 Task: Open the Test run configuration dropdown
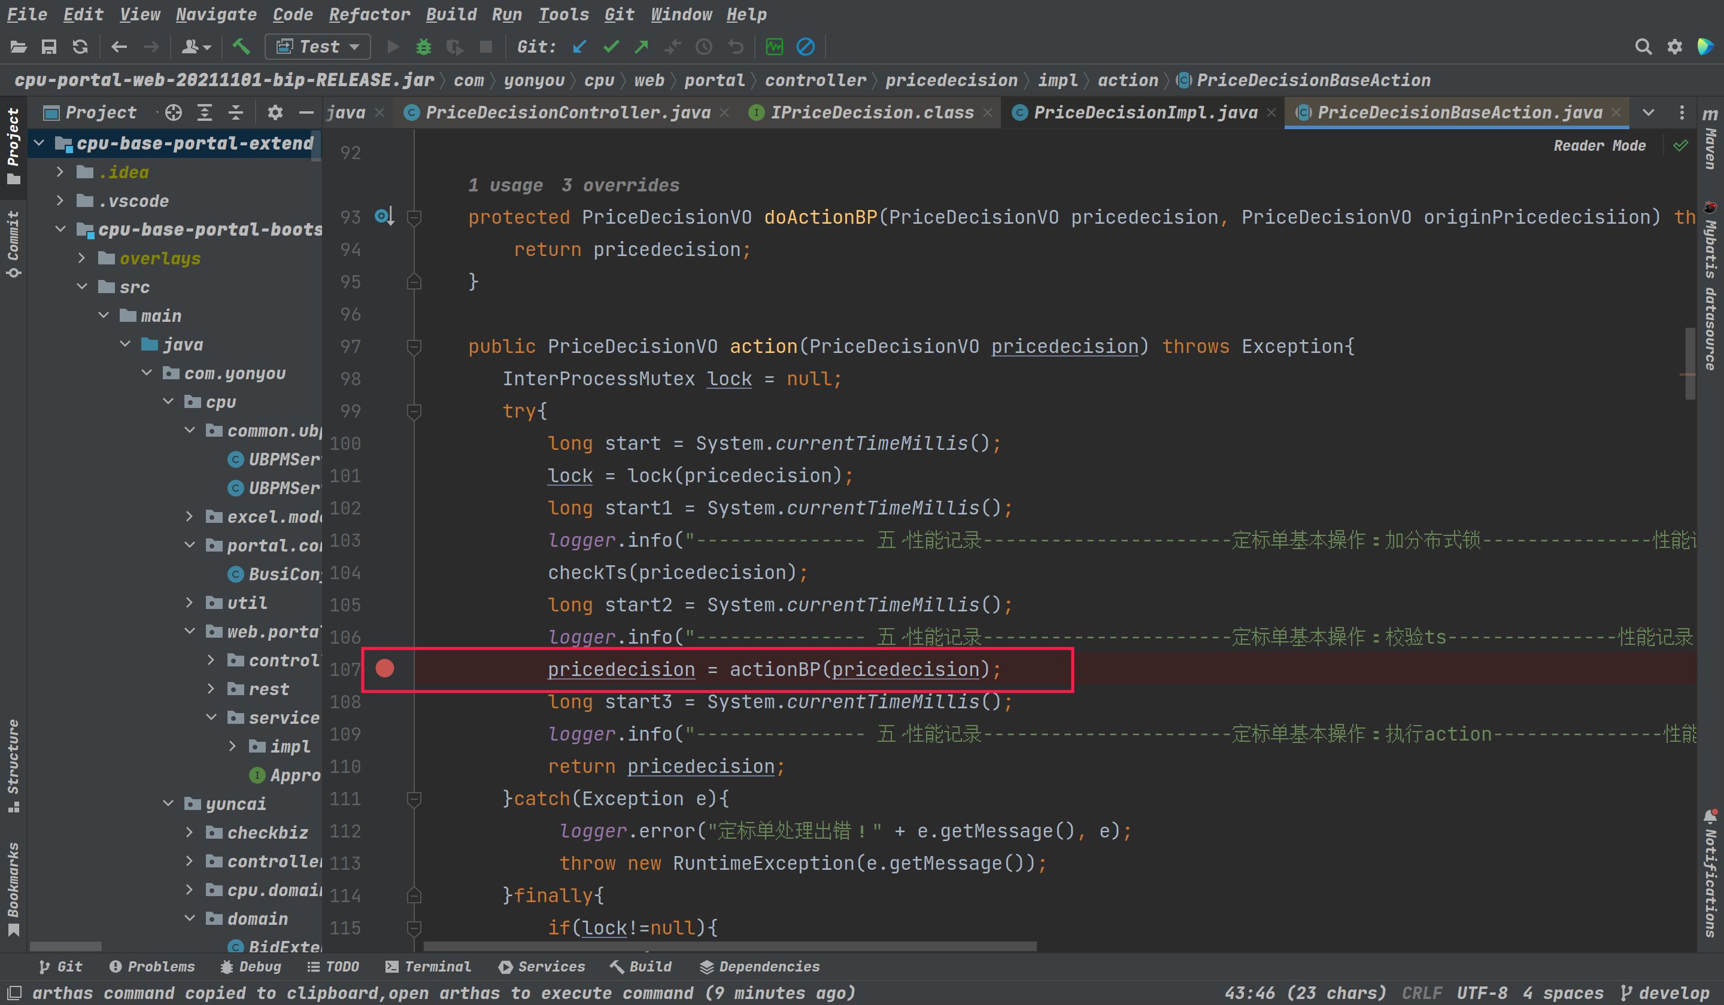tap(318, 47)
